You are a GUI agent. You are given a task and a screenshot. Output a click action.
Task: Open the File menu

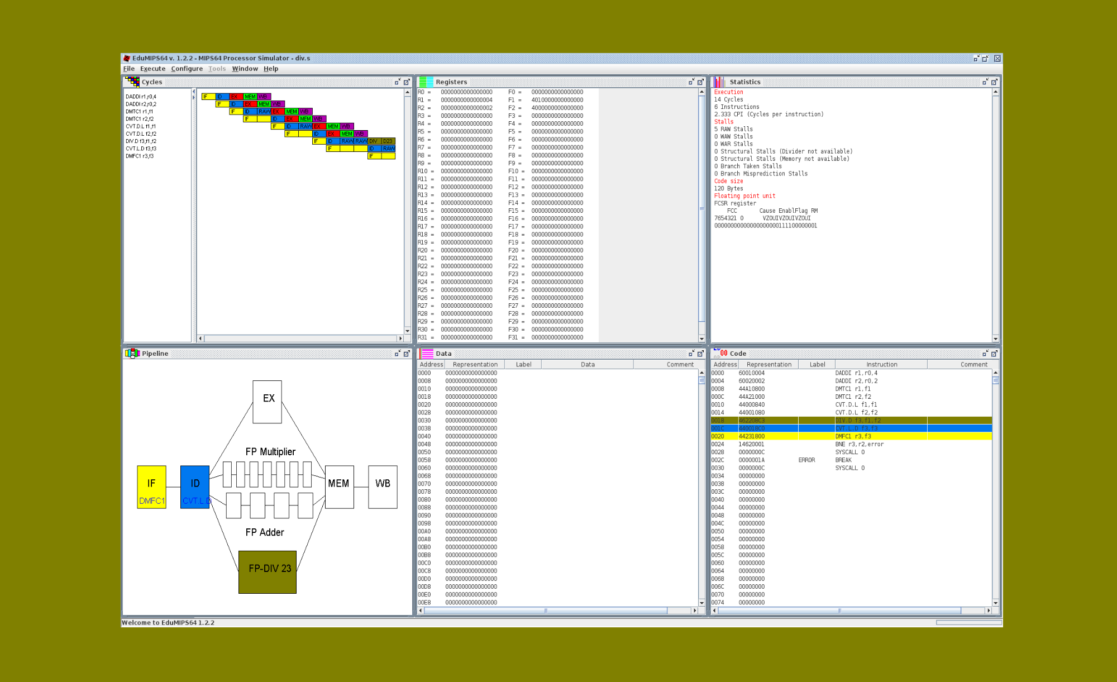(x=128, y=69)
